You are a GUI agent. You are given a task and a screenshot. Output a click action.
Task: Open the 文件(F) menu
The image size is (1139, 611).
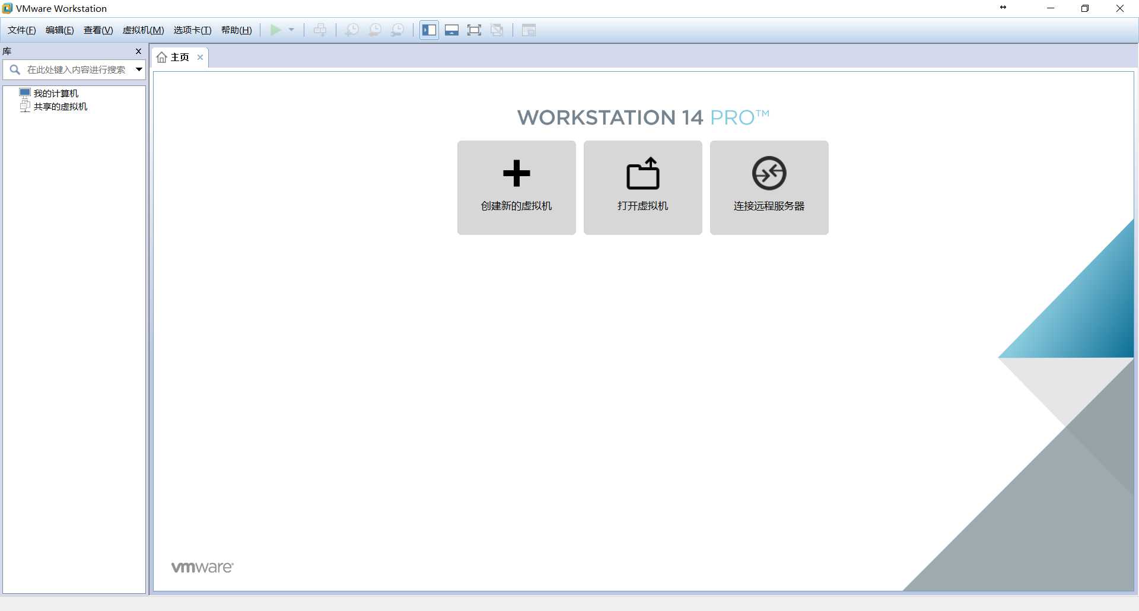[x=22, y=30]
